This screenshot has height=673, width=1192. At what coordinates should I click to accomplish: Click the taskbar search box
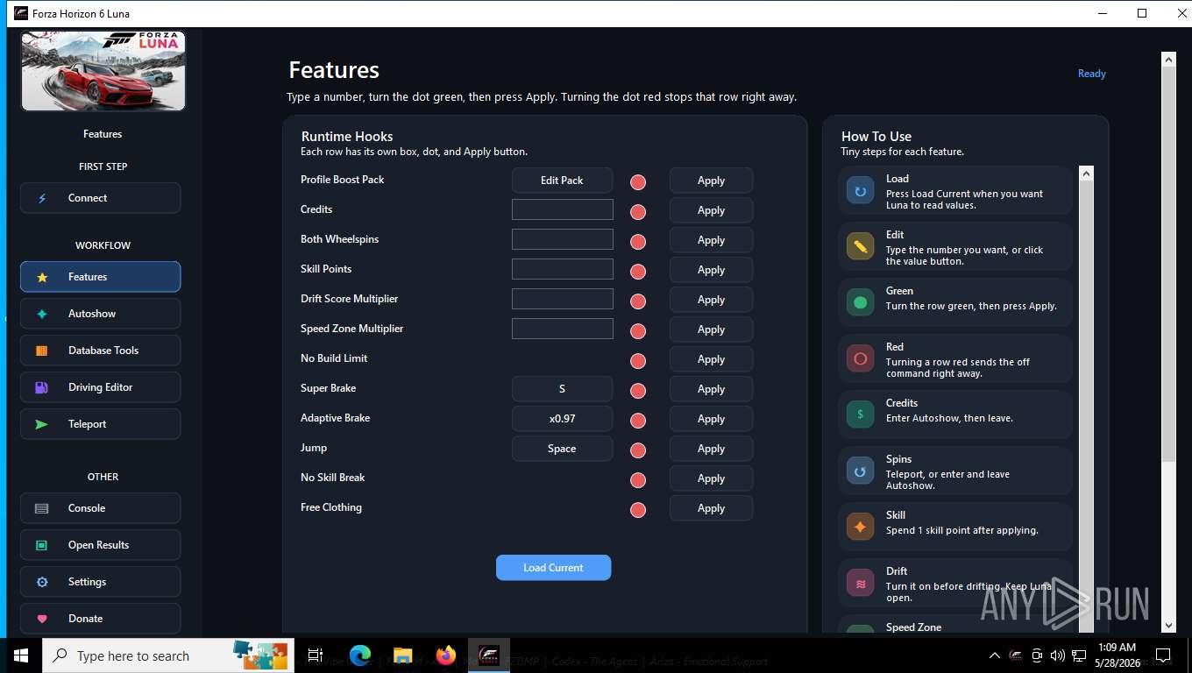[168, 655]
